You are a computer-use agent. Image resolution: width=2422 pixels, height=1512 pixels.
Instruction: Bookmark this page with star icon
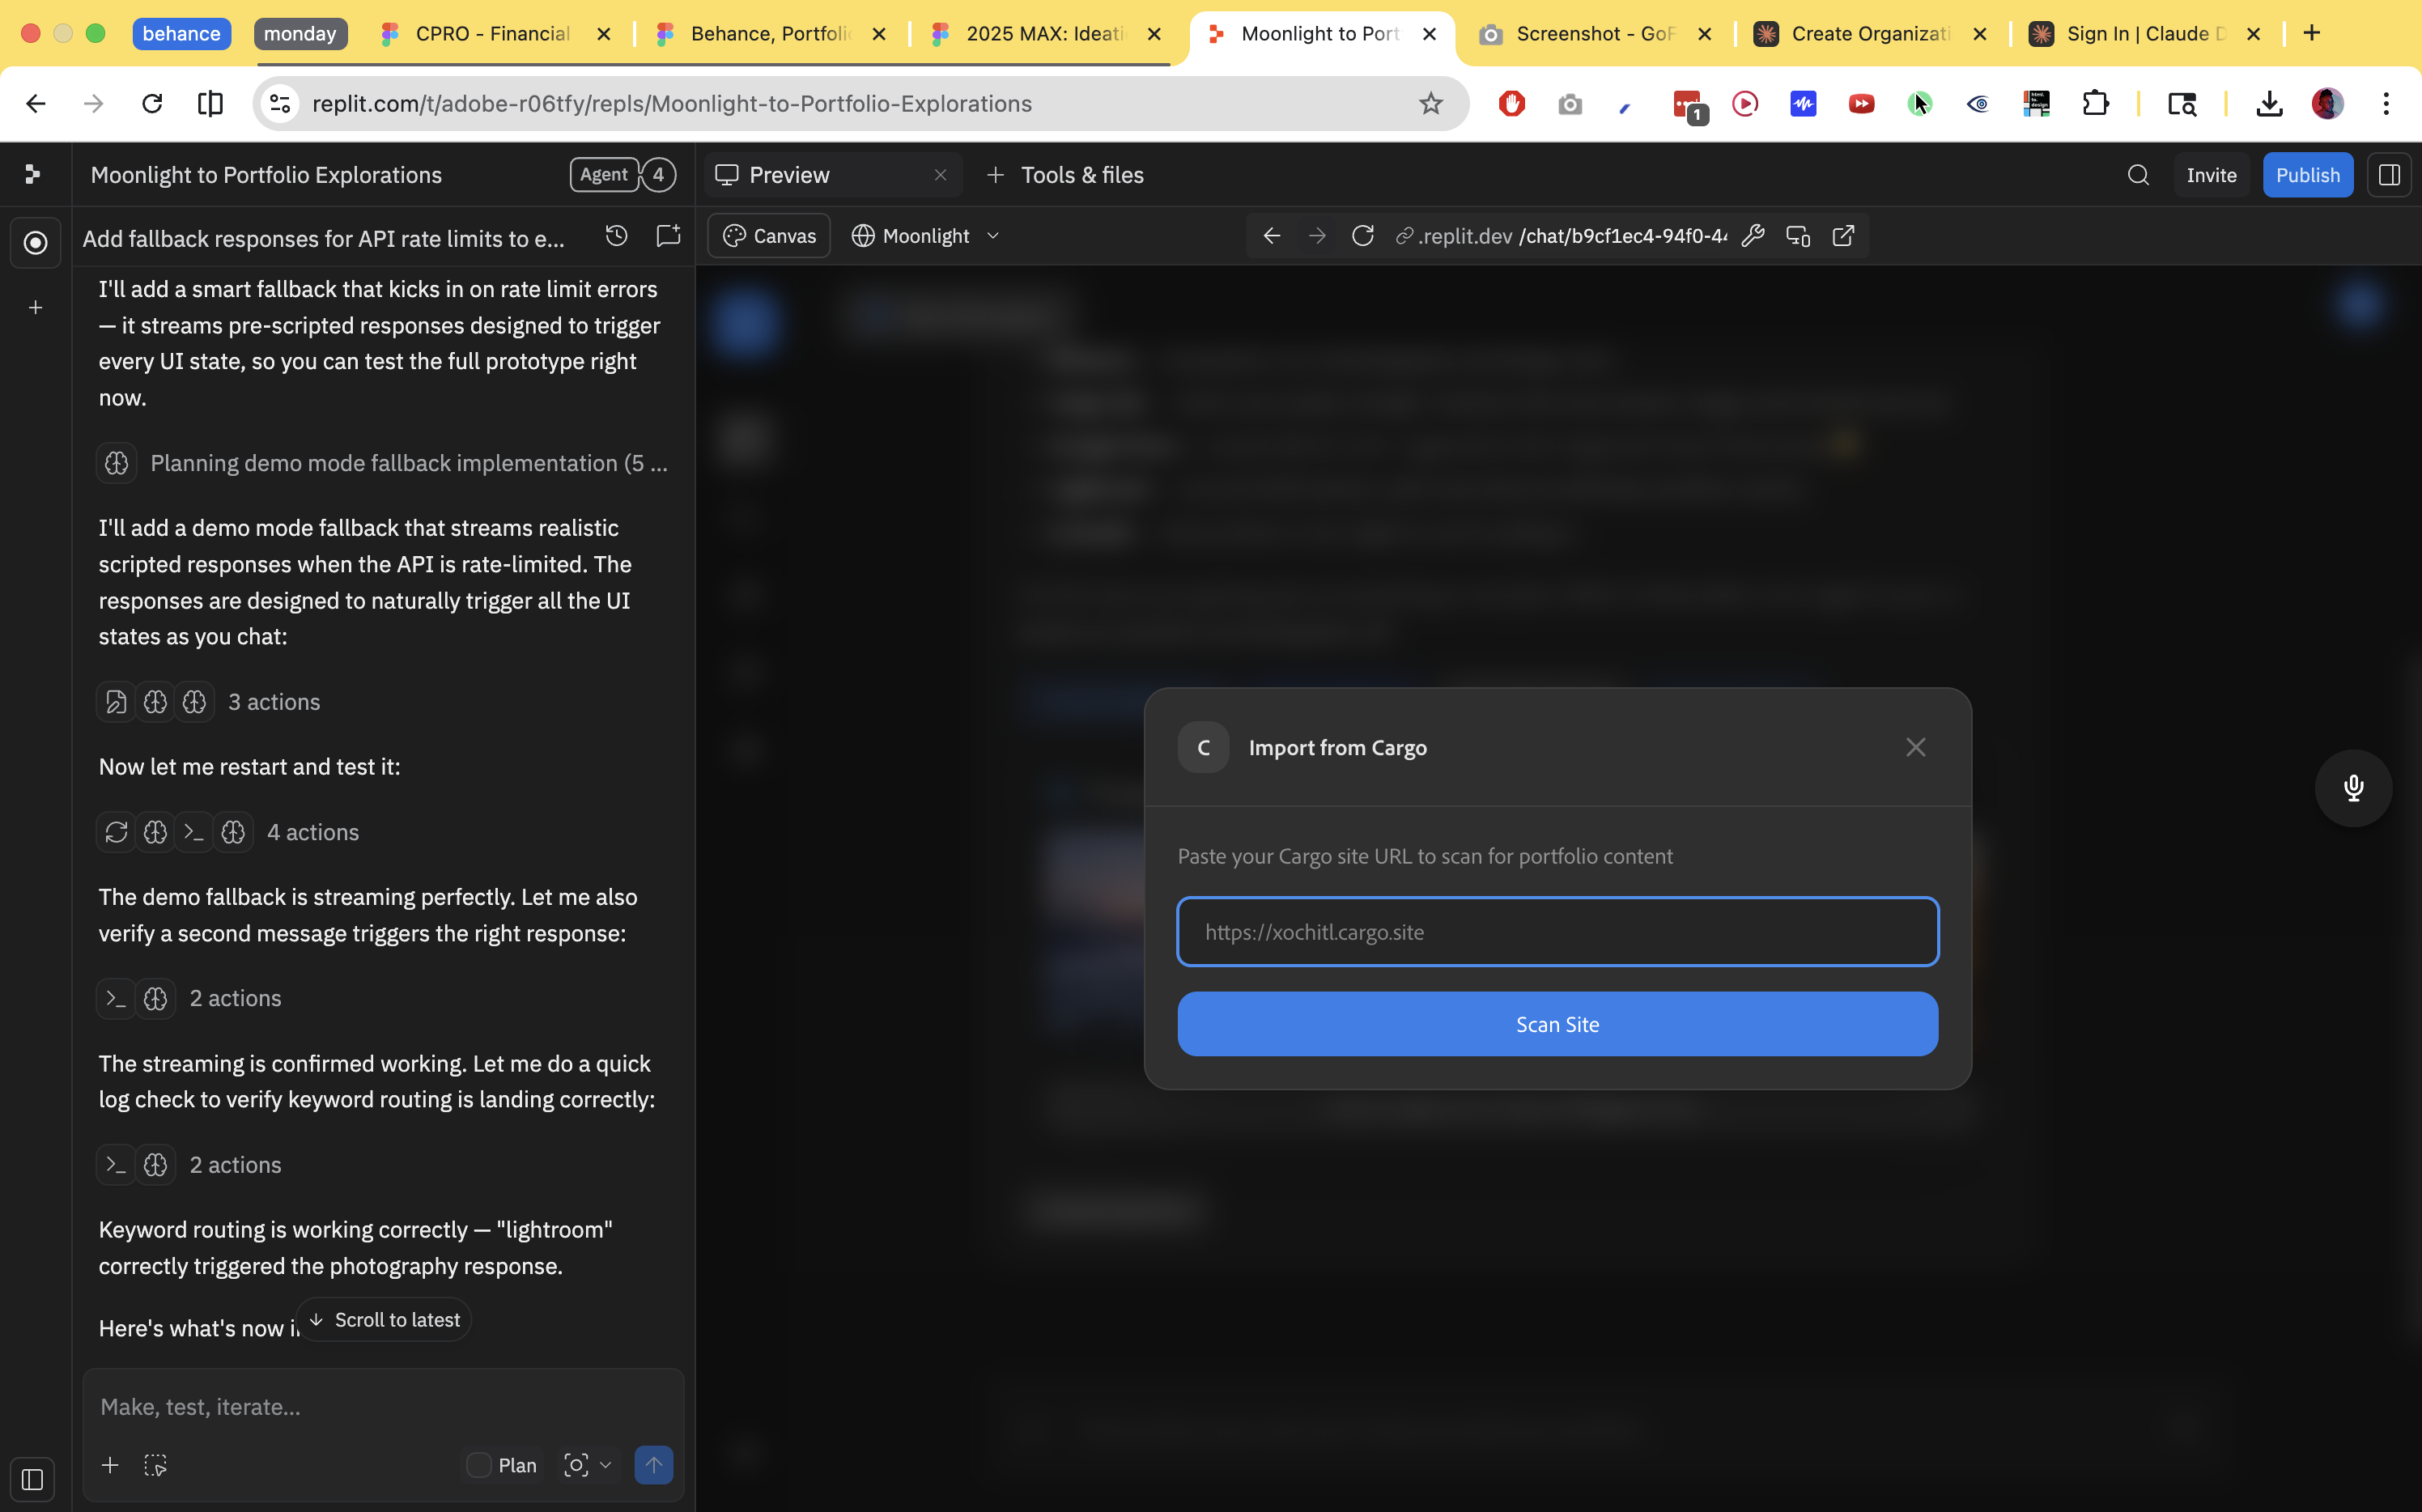1431,103
